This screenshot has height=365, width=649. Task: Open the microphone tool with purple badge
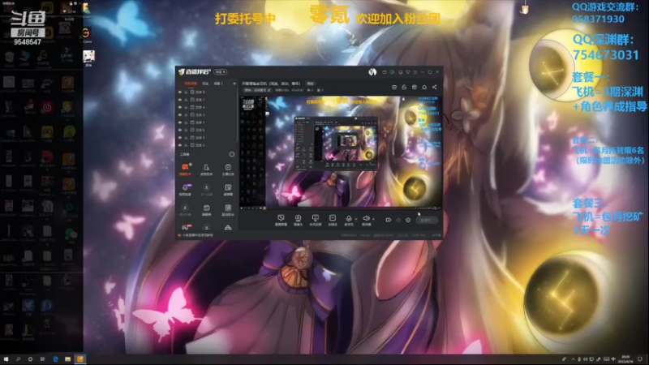tap(185, 189)
